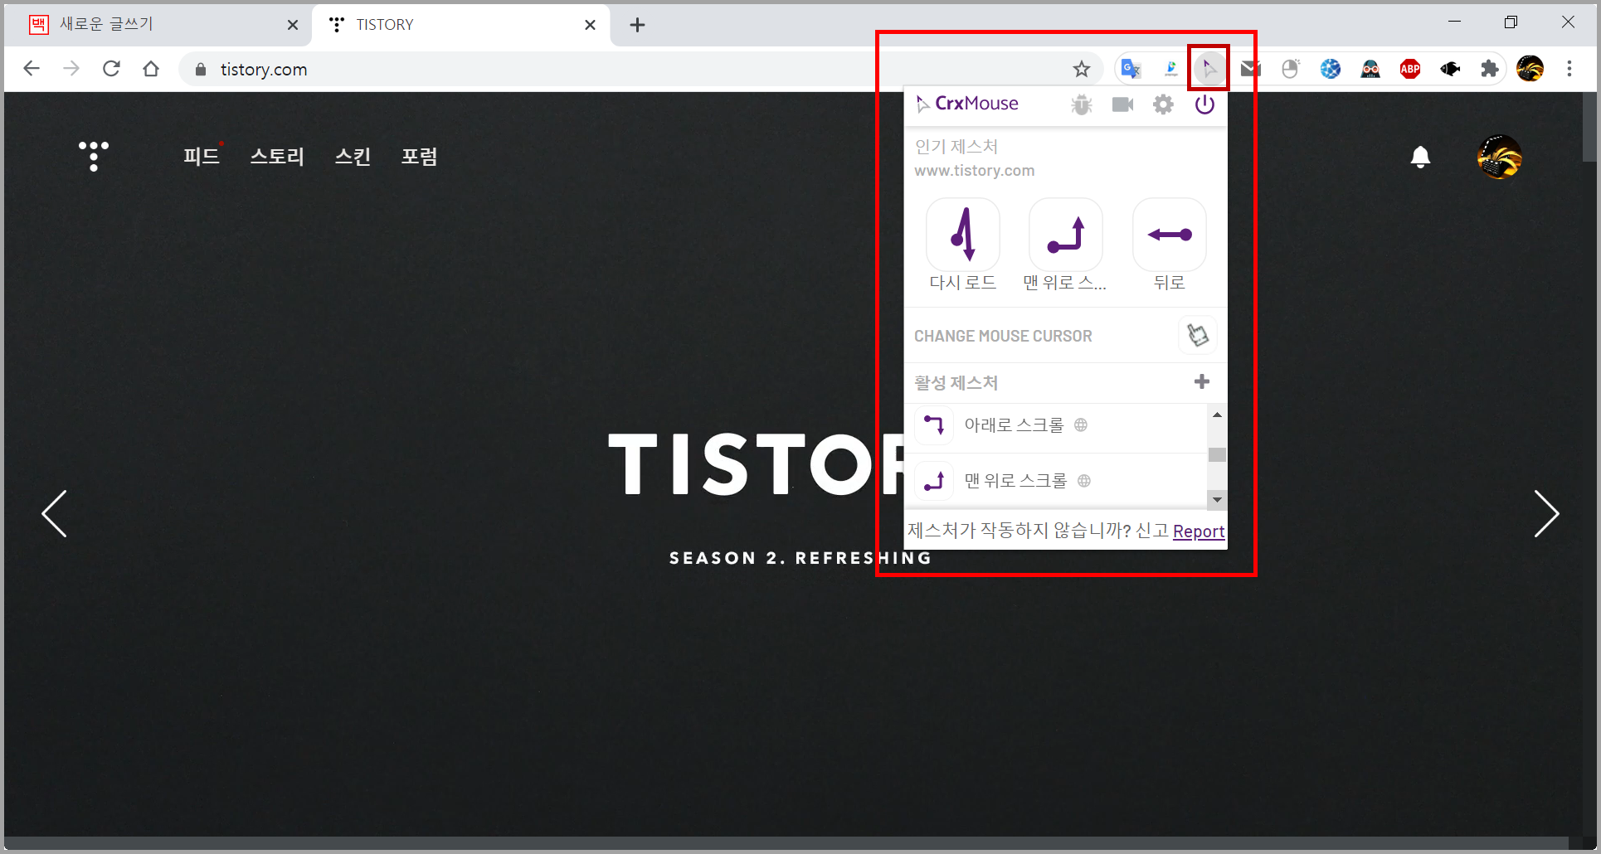Select the 아래로 스크롤 gesture row
This screenshot has width=1601, height=854.
pyautogui.click(x=1055, y=426)
